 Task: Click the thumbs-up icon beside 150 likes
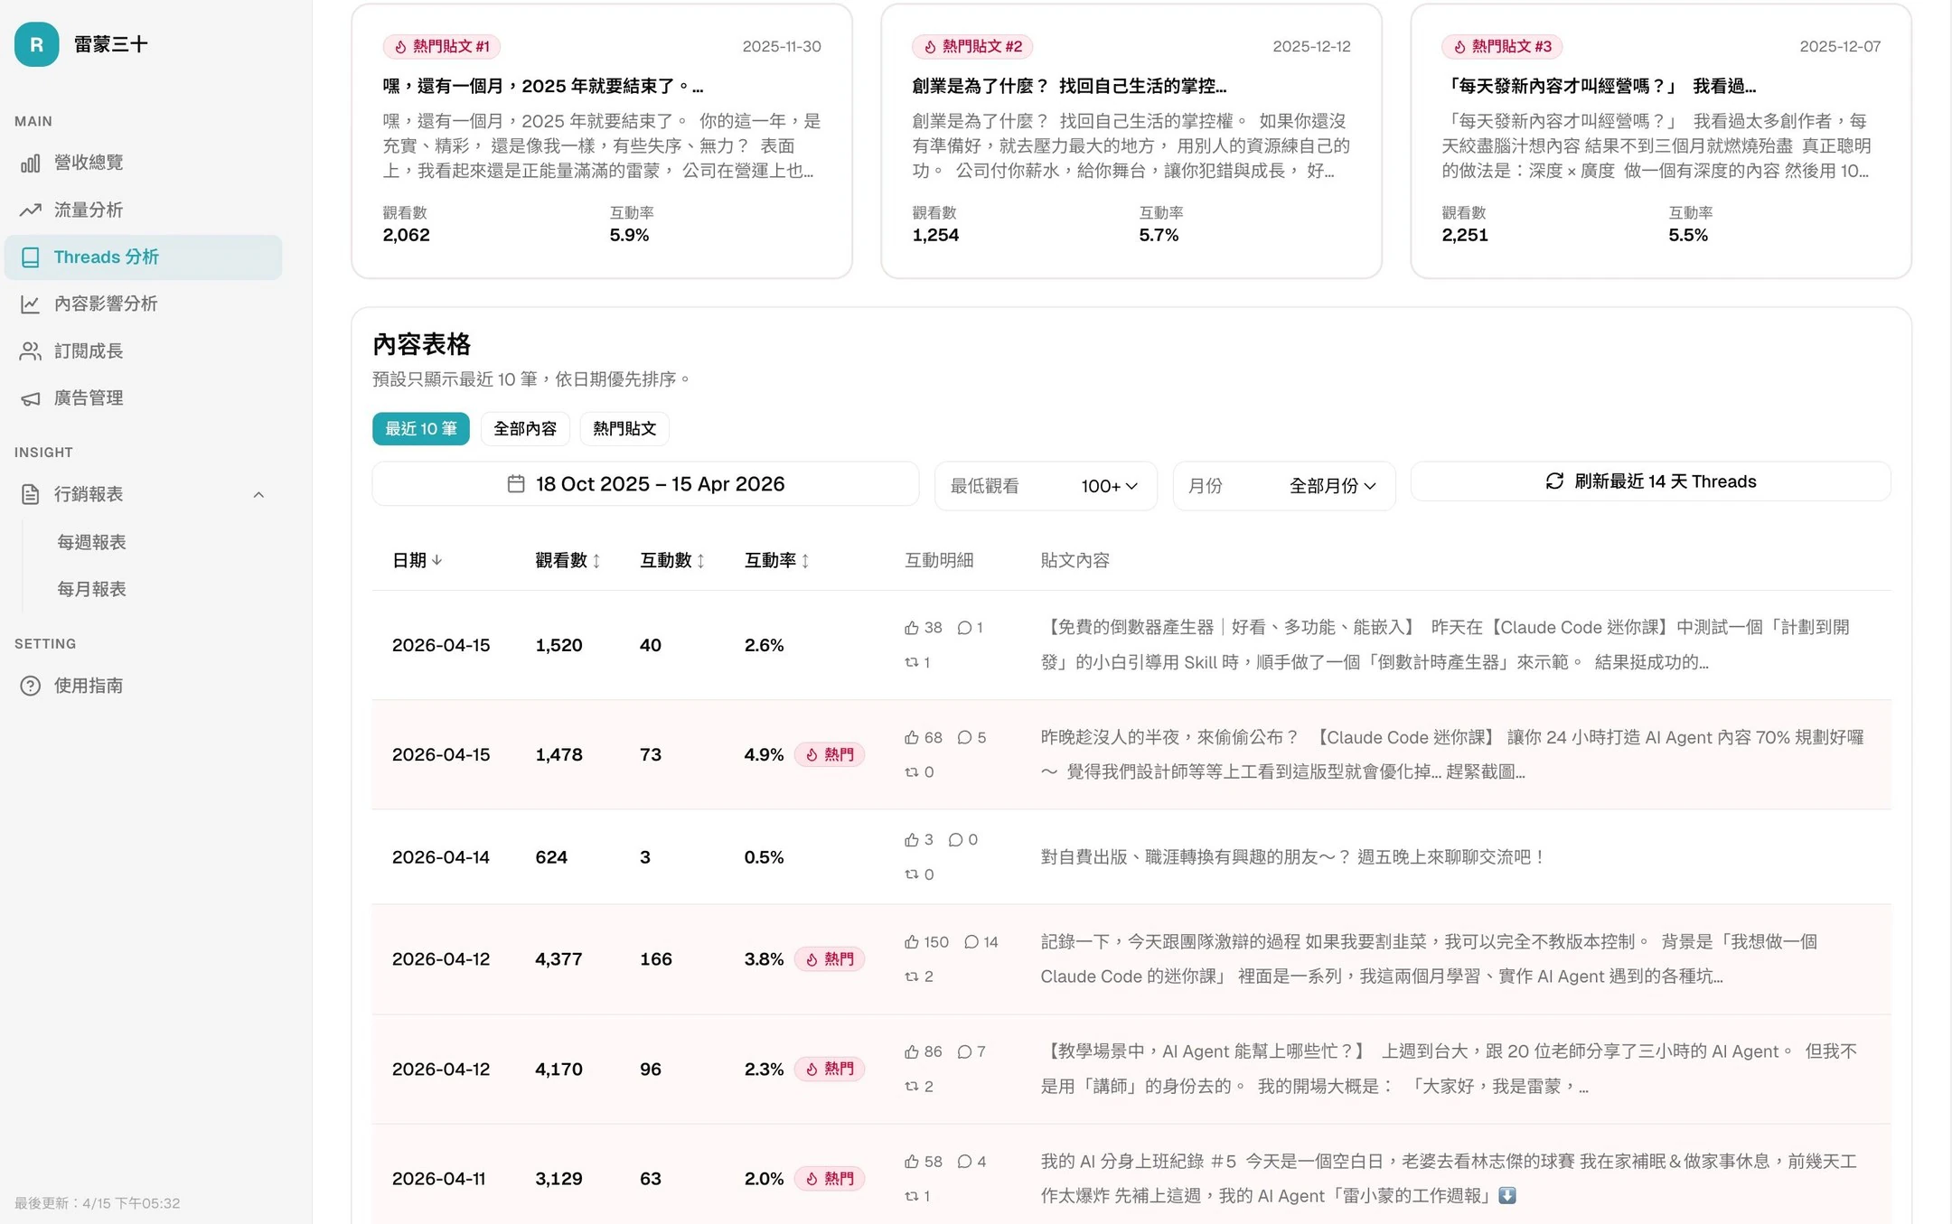point(911,942)
